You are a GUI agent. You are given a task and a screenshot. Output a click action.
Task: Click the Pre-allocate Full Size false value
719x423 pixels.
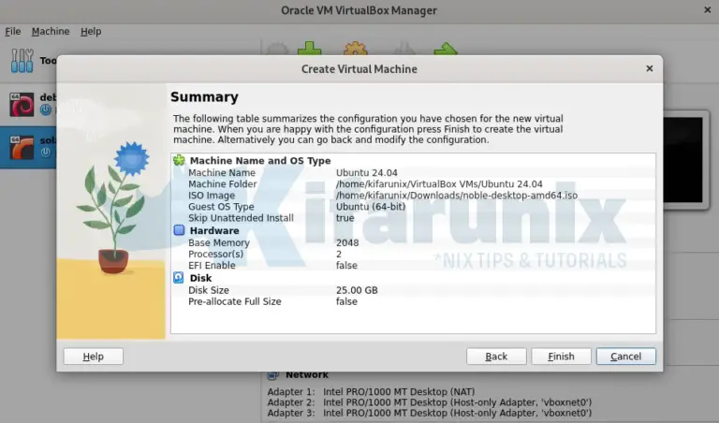pyautogui.click(x=346, y=301)
